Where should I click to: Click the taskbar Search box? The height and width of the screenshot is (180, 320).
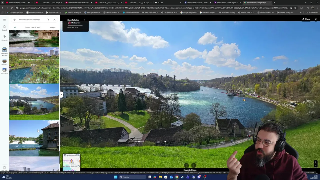(x=132, y=177)
